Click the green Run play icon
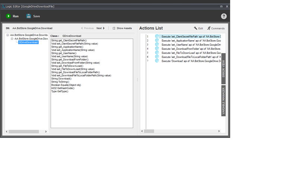286x171 pixels. coord(8,16)
